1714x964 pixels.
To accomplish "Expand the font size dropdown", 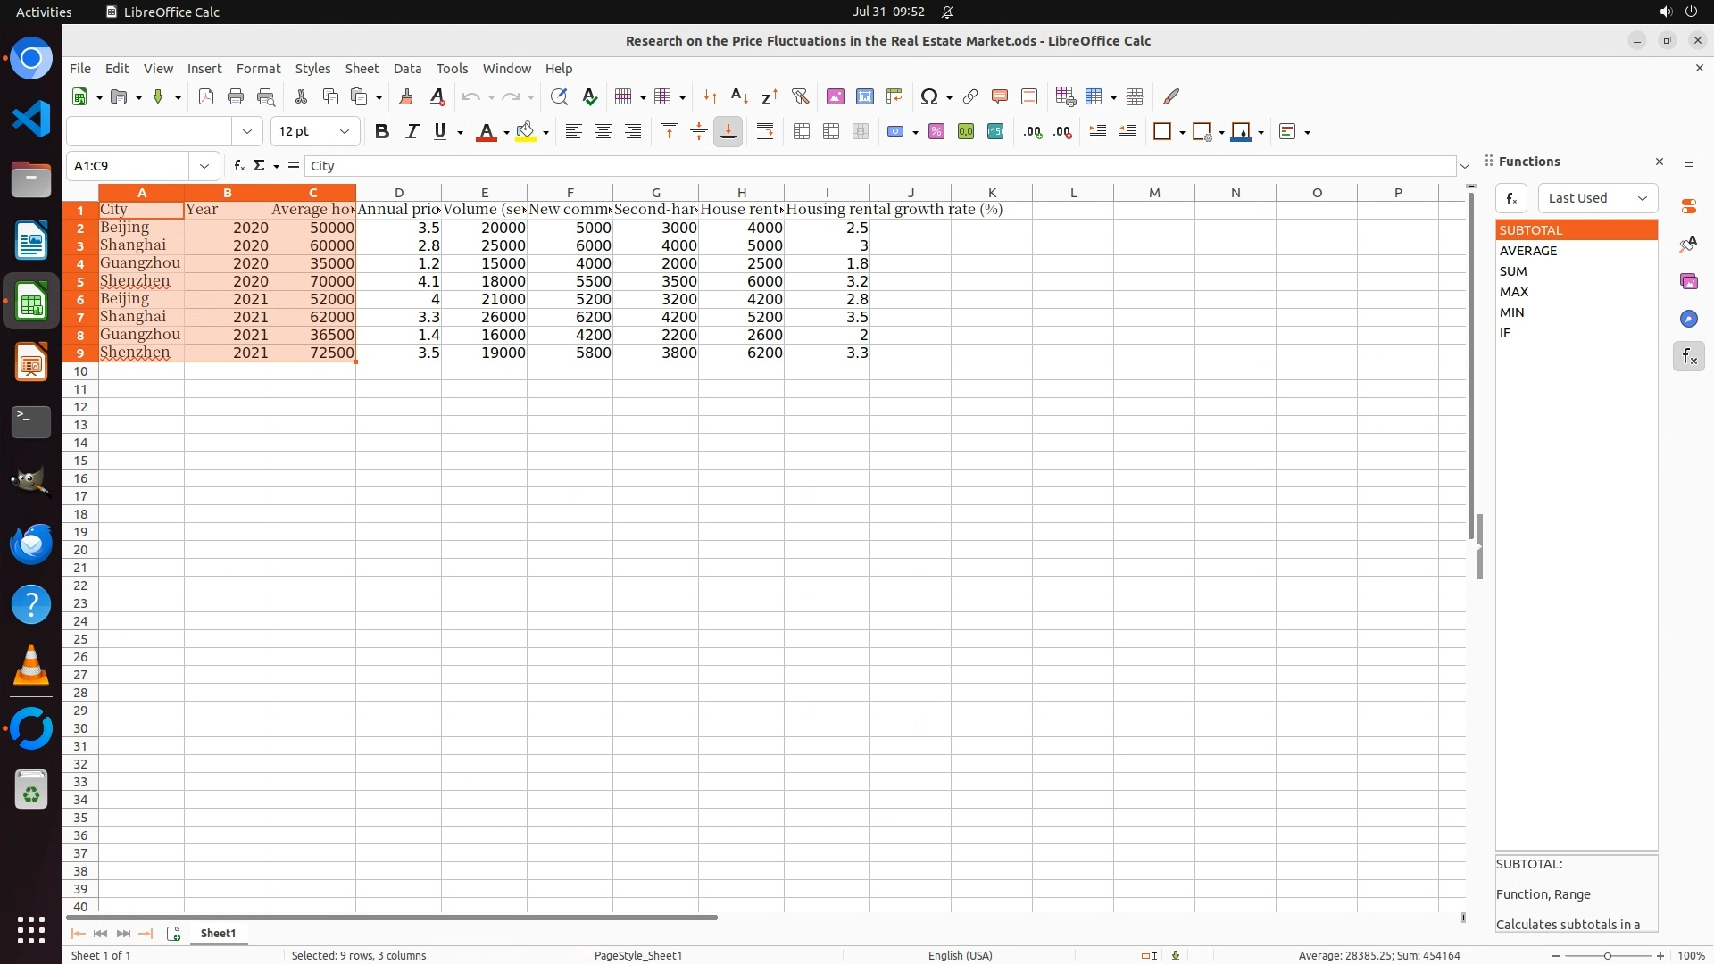I will click(x=345, y=132).
